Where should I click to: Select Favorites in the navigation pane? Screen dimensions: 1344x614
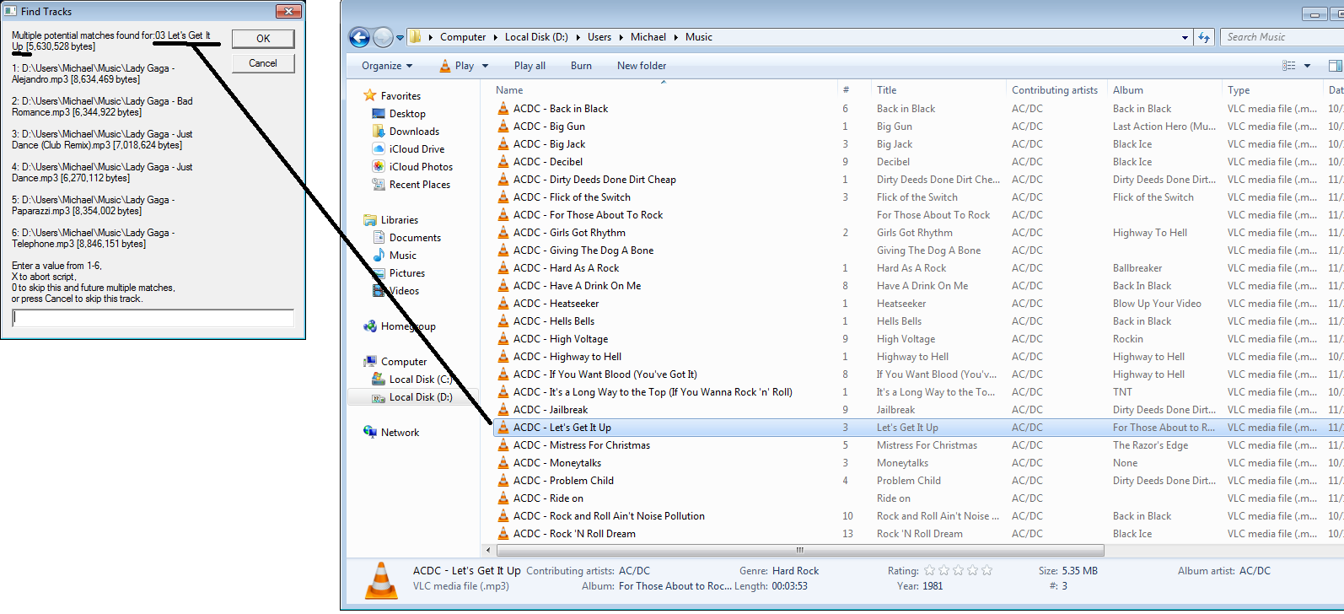[x=401, y=96]
